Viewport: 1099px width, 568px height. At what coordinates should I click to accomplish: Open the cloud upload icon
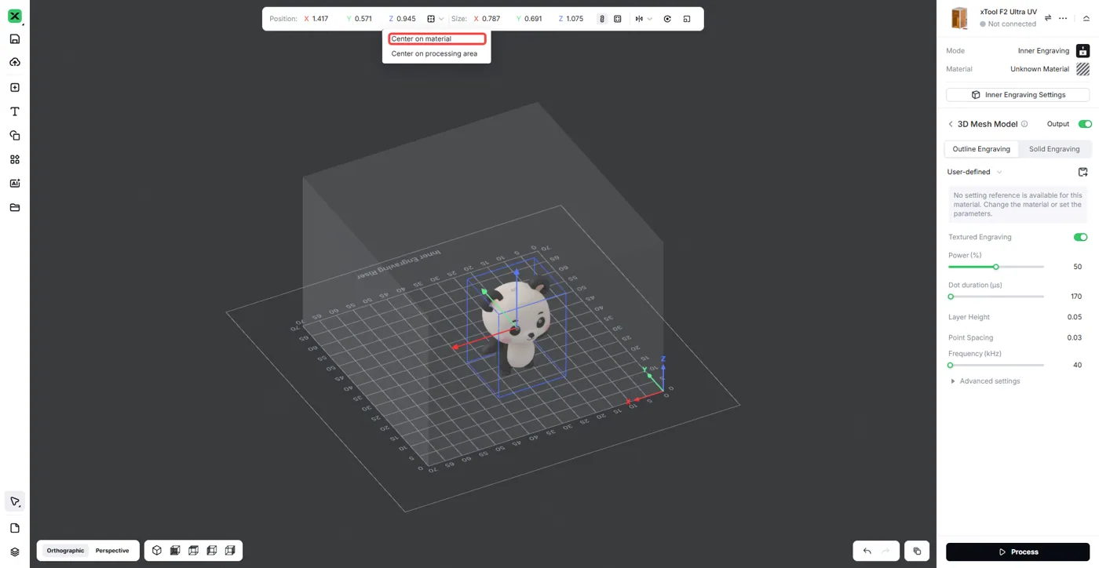pyautogui.click(x=14, y=62)
